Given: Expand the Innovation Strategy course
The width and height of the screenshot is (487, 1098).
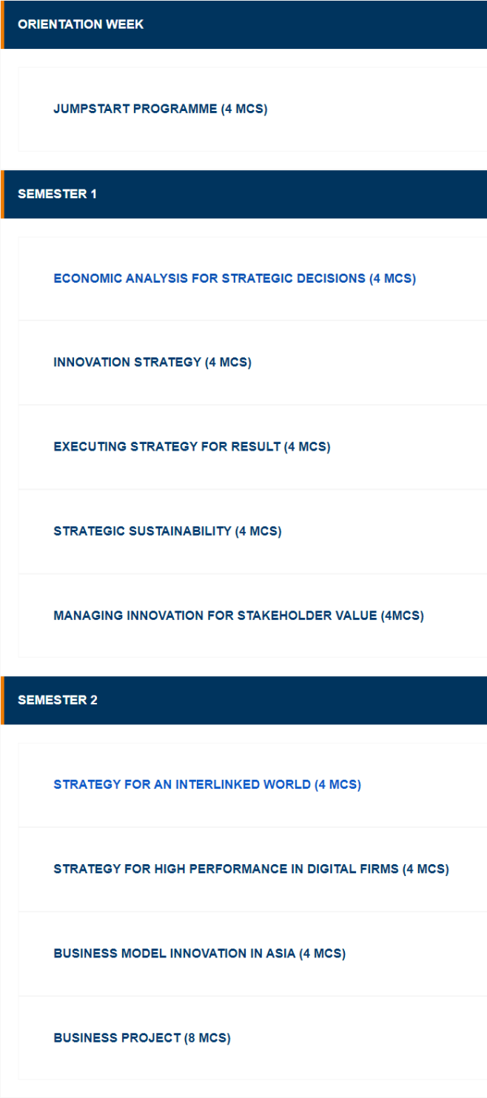Looking at the screenshot, I should pos(152,363).
